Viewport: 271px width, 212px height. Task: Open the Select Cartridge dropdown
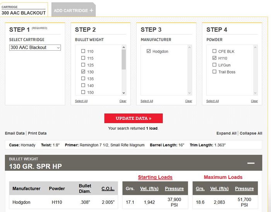click(x=35, y=48)
